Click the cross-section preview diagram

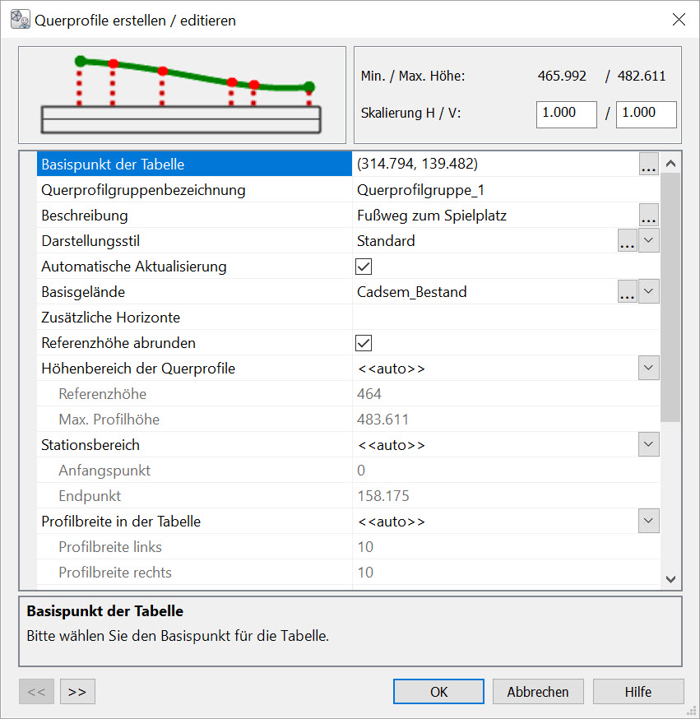pyautogui.click(x=182, y=95)
